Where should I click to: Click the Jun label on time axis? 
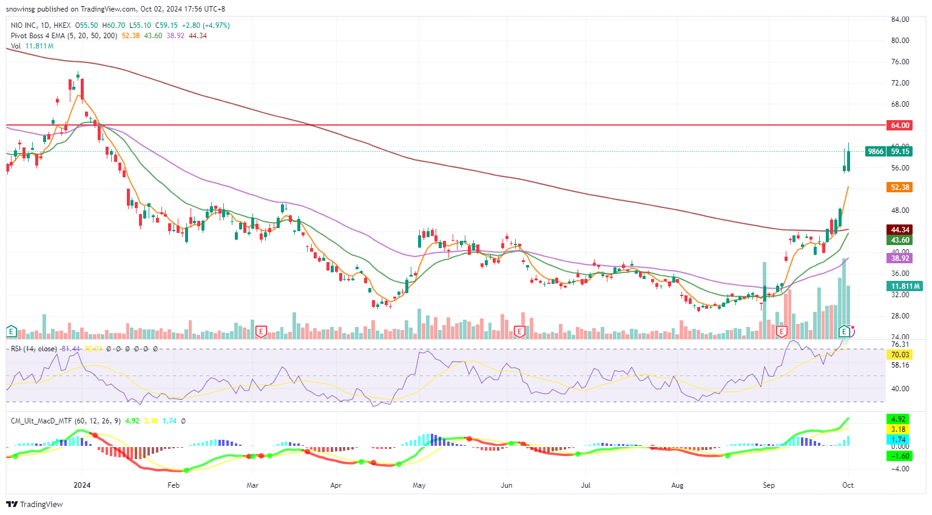point(507,485)
